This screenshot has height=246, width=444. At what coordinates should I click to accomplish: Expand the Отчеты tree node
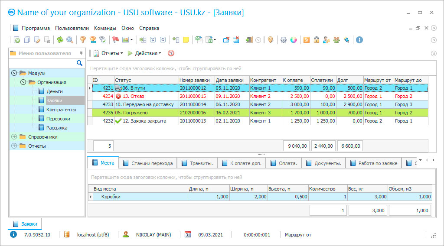(14, 146)
